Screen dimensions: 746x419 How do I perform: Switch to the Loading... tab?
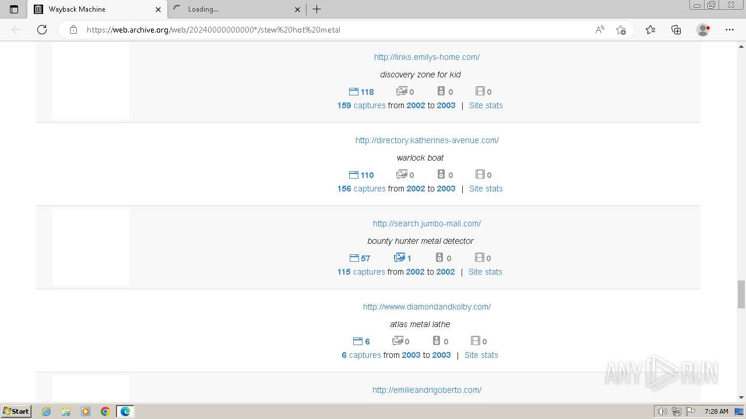click(x=237, y=9)
